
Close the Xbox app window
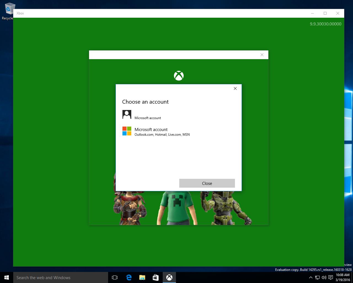tap(338, 13)
